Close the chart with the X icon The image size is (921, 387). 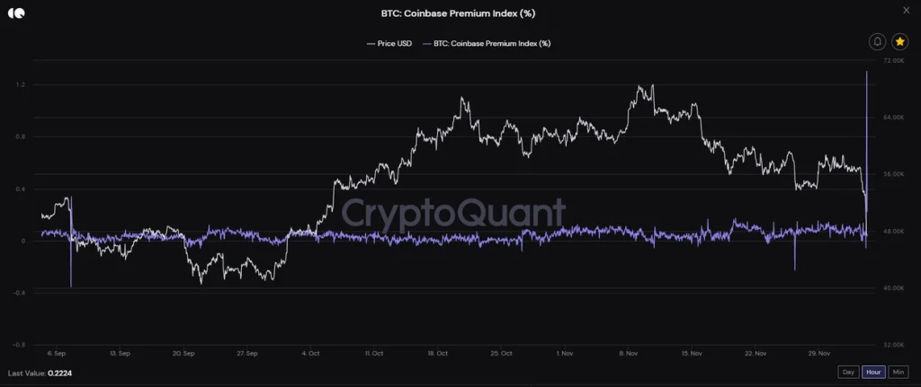coord(905,10)
